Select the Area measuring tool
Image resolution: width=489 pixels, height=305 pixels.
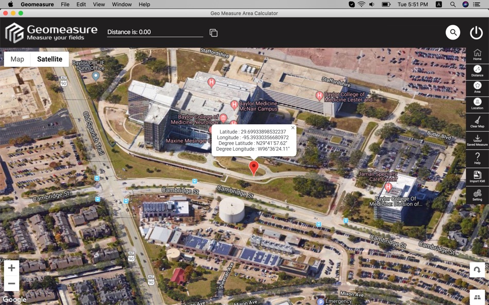tap(477, 87)
